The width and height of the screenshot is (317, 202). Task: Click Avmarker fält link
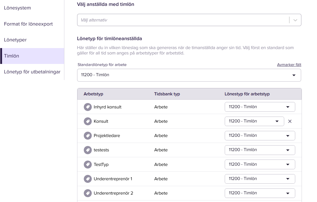(289, 65)
